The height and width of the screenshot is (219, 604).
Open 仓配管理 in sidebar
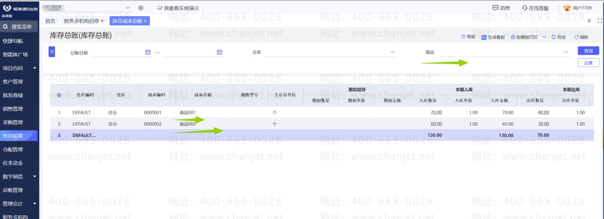coord(13,149)
